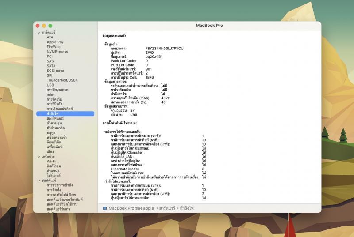Click manufacturer value SWD
The image size is (354, 237).
[x=150, y=53]
